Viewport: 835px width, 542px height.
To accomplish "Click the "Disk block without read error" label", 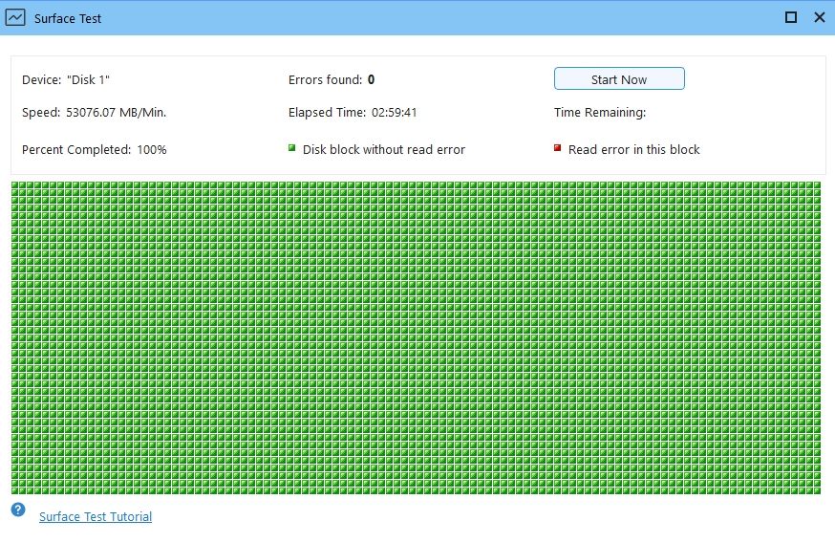I will 384,150.
